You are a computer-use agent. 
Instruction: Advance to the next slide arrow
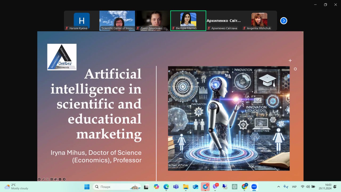[x=64, y=179]
